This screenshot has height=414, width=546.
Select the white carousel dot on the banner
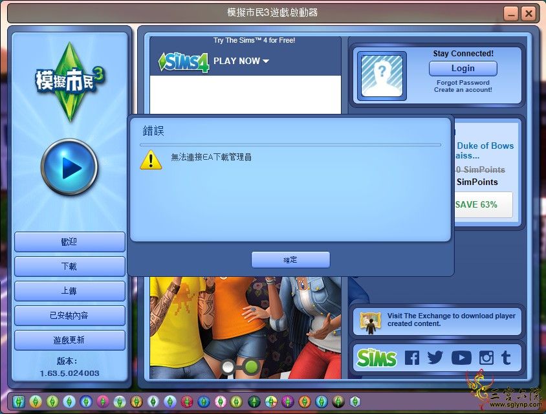click(x=228, y=367)
